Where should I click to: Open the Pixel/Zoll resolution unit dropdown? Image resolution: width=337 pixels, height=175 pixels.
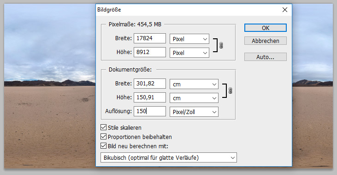194,112
